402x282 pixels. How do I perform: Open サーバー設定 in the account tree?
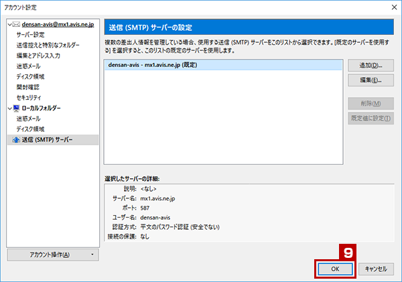point(31,35)
